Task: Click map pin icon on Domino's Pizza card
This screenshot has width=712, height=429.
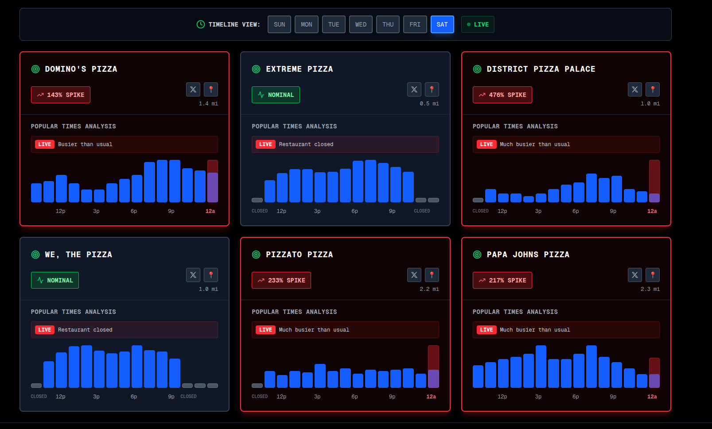Action: pyautogui.click(x=211, y=89)
